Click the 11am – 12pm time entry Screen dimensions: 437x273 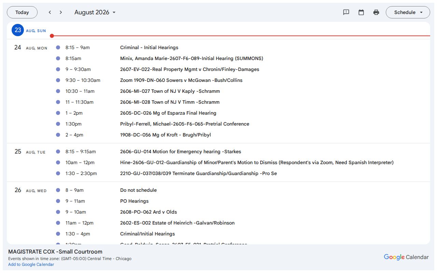pyautogui.click(x=80, y=223)
